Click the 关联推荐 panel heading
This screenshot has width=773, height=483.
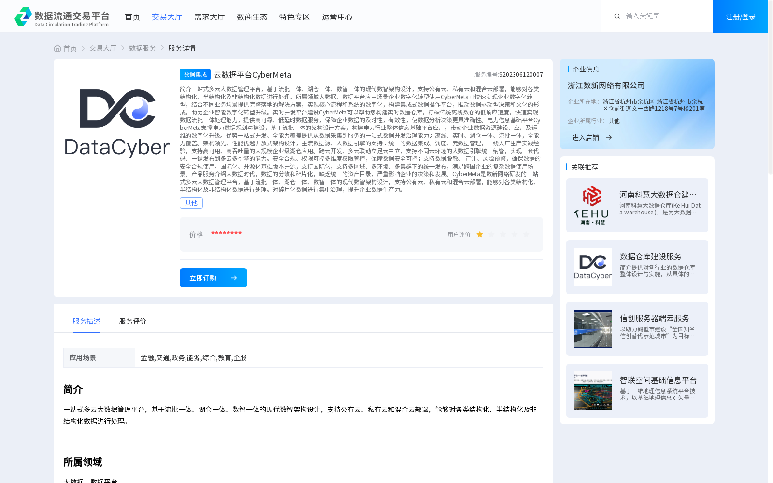pos(585,167)
